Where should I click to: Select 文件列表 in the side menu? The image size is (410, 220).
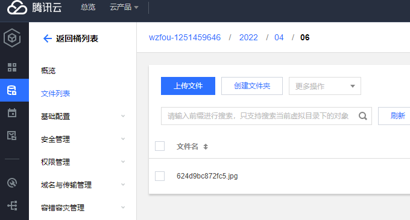point(55,94)
